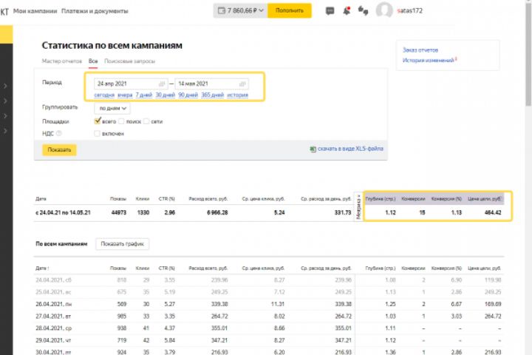Click the user avatar picture
The width and height of the screenshot is (532, 355).
click(x=384, y=10)
